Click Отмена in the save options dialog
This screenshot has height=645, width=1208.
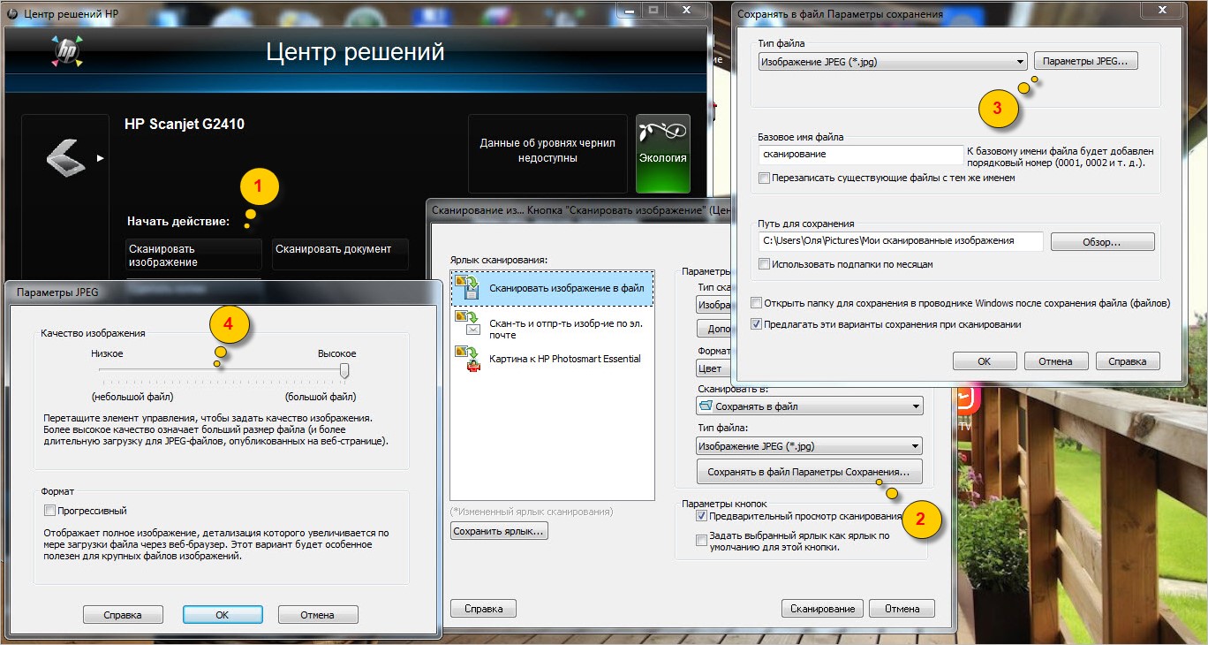1055,361
